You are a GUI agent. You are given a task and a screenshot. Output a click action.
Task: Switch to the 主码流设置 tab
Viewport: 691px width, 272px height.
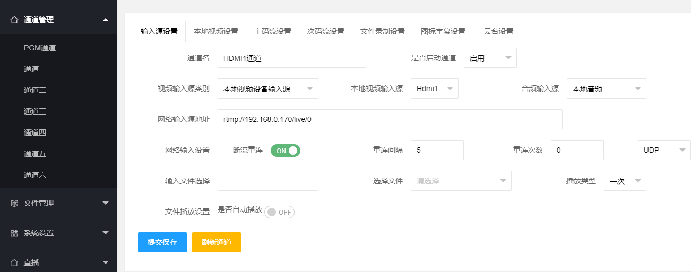click(273, 31)
